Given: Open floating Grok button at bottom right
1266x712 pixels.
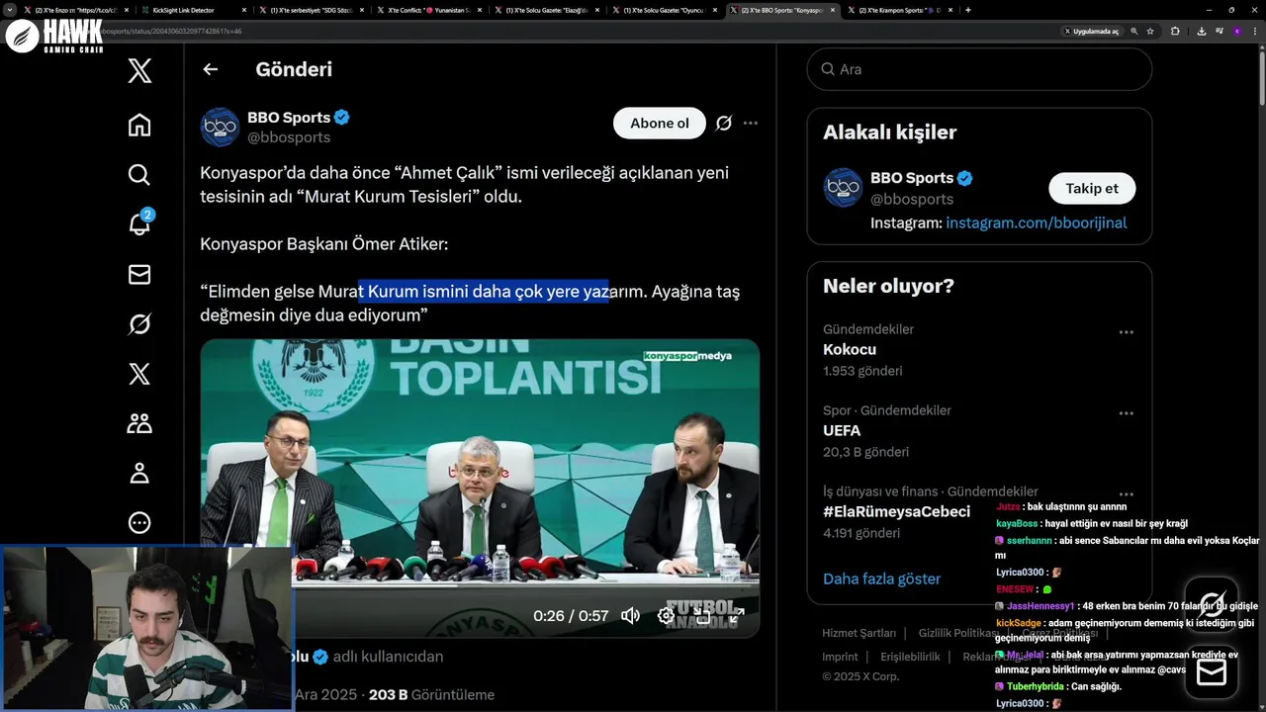Looking at the screenshot, I should tap(1212, 604).
